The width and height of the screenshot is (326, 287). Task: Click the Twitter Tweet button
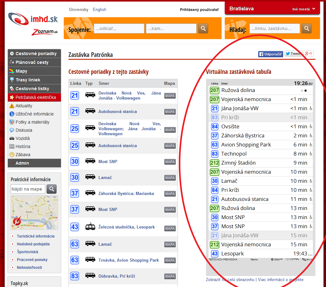click(x=293, y=54)
